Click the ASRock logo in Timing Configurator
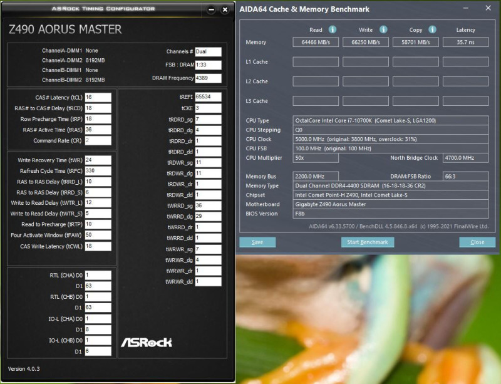501x384 pixels. coord(147,343)
